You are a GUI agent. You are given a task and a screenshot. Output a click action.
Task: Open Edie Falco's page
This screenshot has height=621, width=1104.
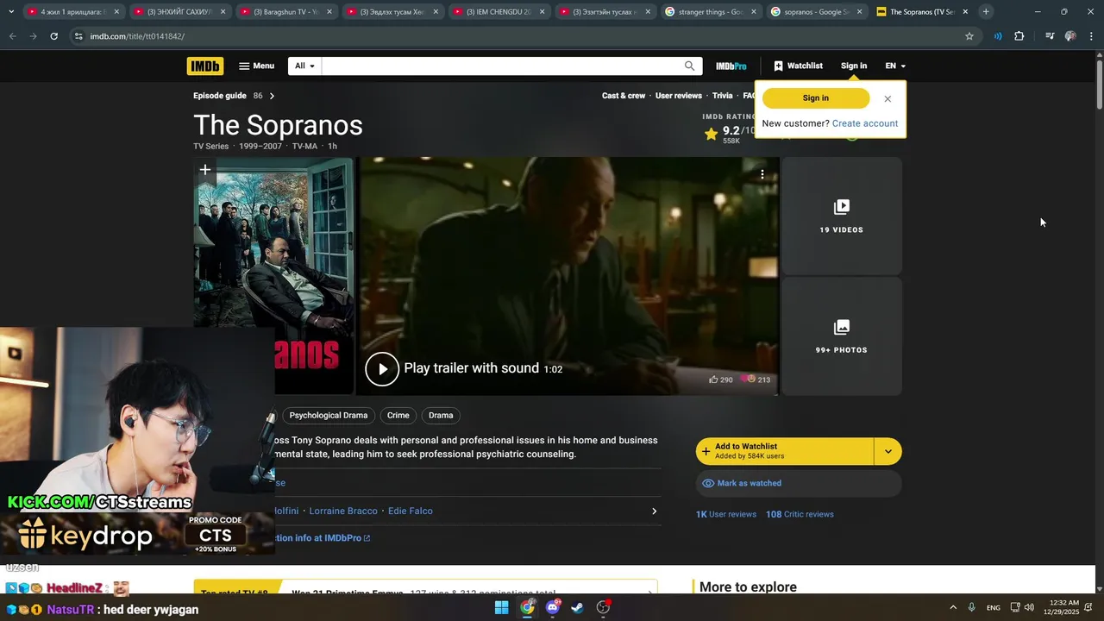pos(411,511)
